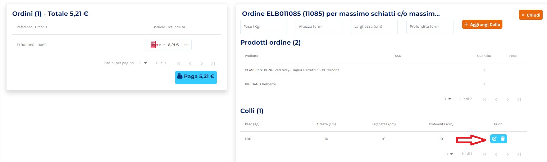547x162 pixels.
Task: Delete the package using trash icon
Action: click(x=503, y=139)
